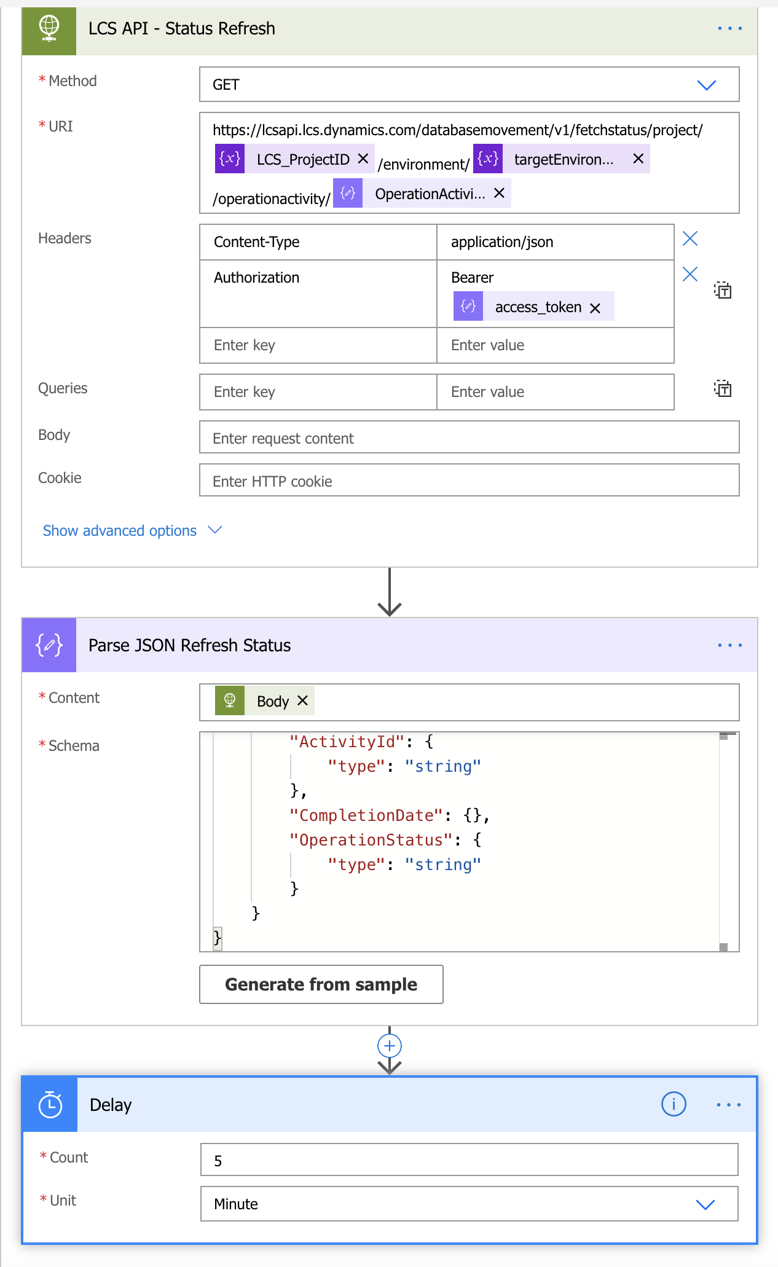This screenshot has width=778, height=1267.
Task: Open Parse JSON Refresh Status ellipsis menu
Action: pyautogui.click(x=729, y=645)
